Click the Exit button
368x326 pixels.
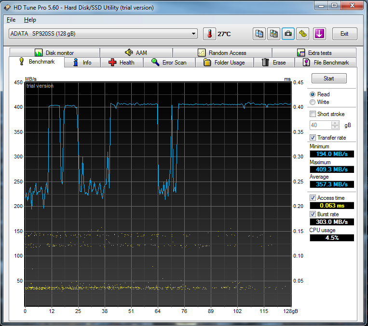[344, 34]
